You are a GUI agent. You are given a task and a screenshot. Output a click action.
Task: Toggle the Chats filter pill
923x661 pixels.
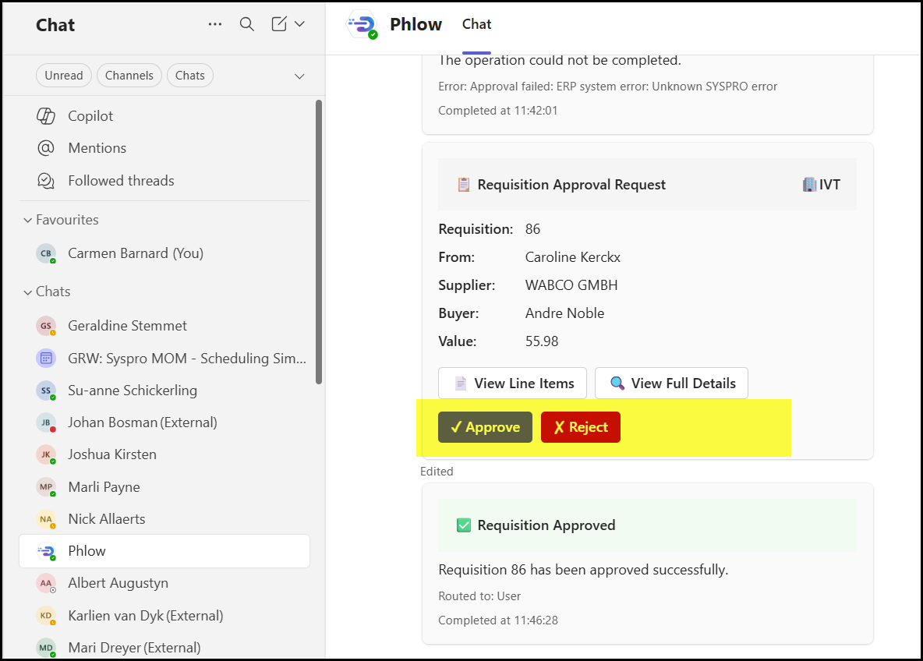(x=190, y=76)
